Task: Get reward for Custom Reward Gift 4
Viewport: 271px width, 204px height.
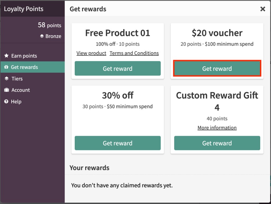Action: point(217,143)
